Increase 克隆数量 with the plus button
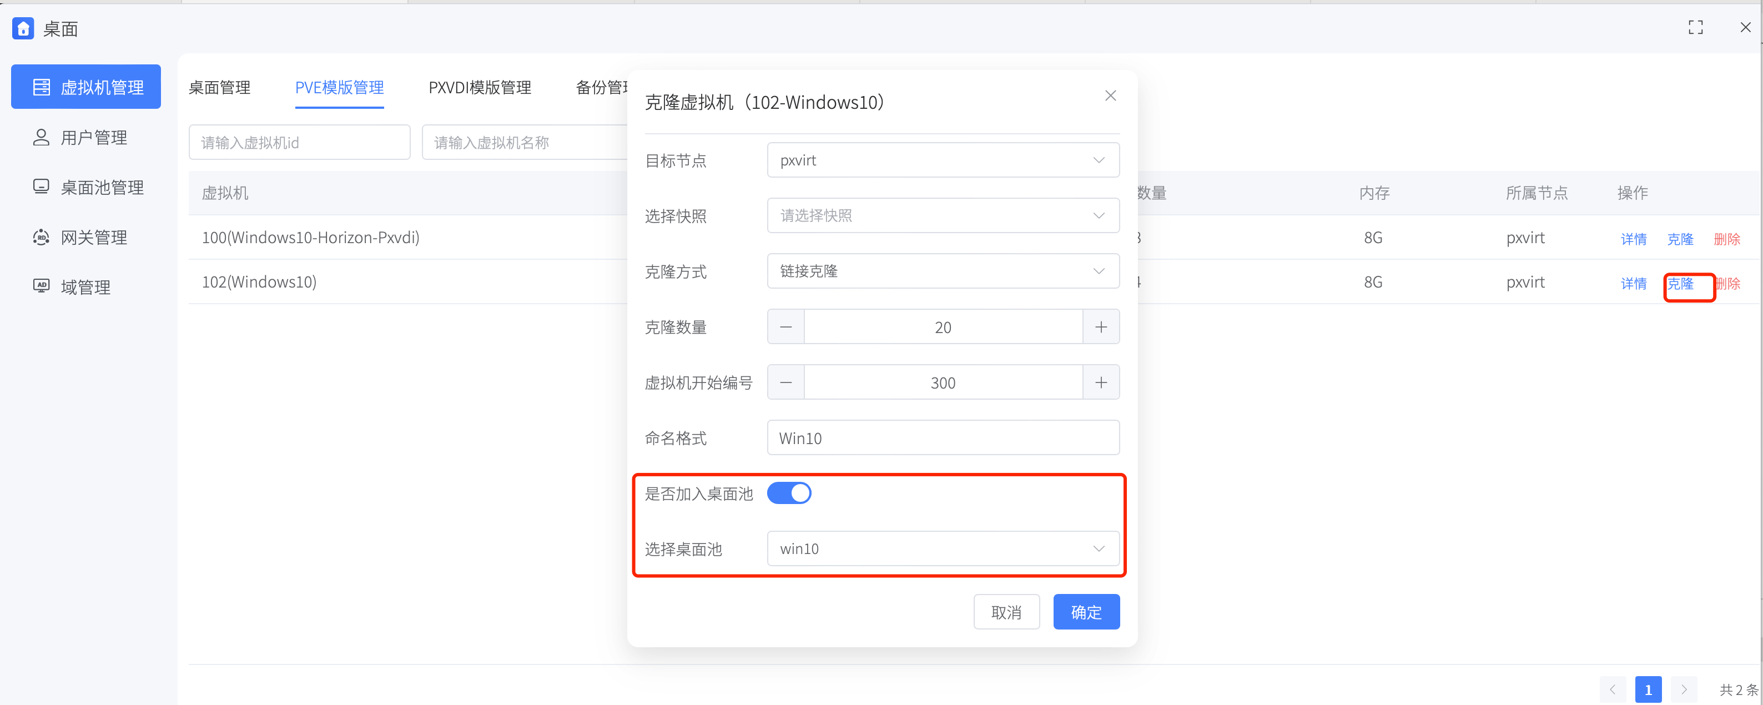Image resolution: width=1763 pixels, height=705 pixels. (x=1101, y=327)
